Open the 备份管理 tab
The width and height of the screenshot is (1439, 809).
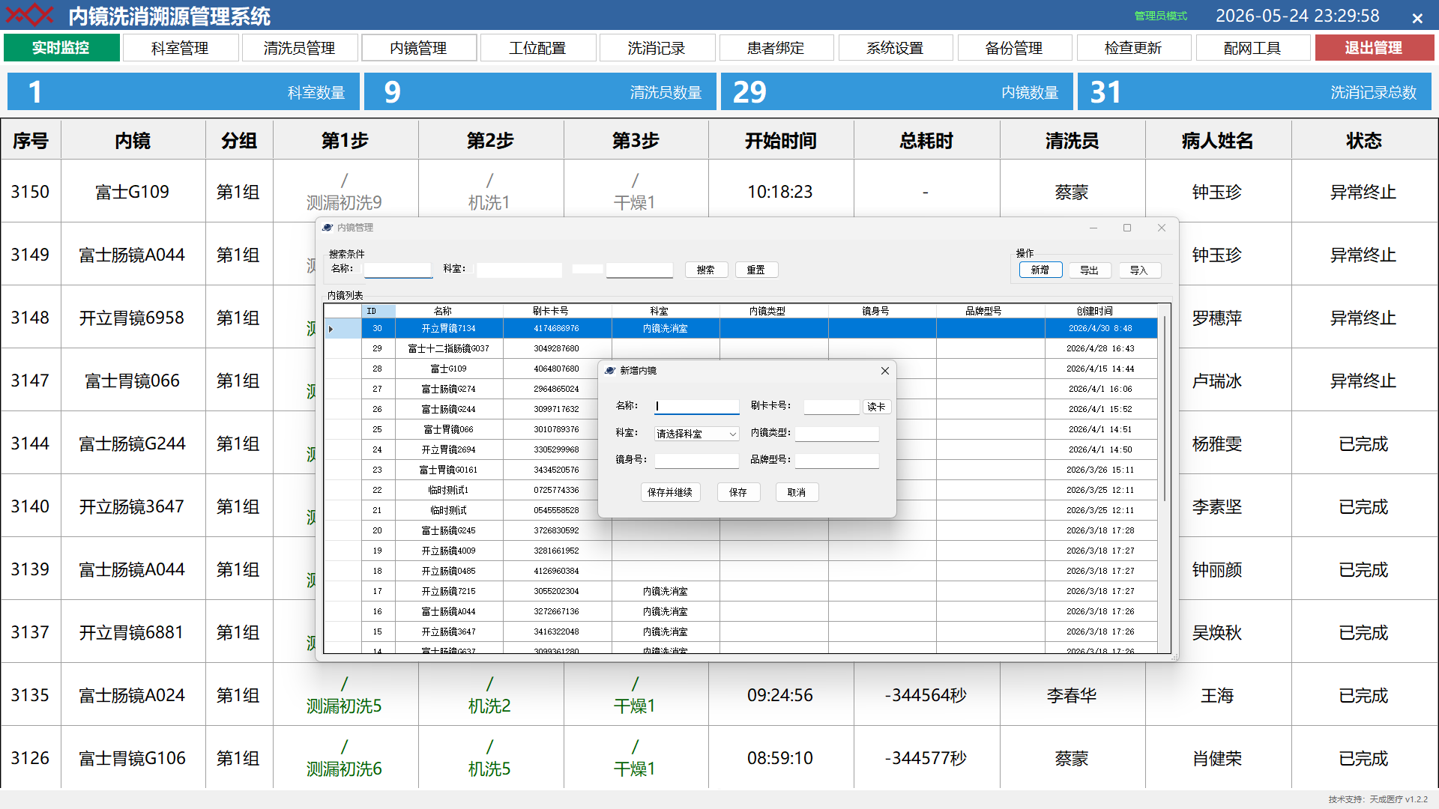click(x=1015, y=48)
